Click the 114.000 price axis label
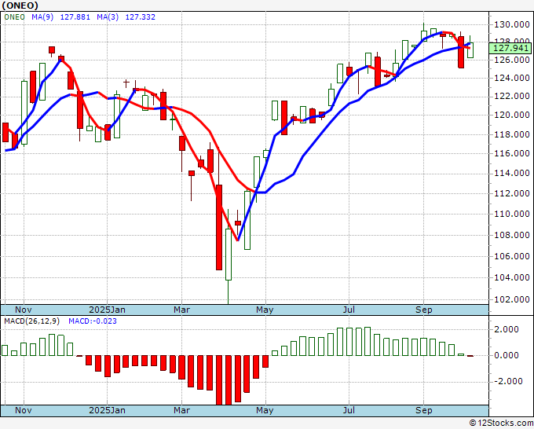Viewport: 534px width, 429px height. 512,173
